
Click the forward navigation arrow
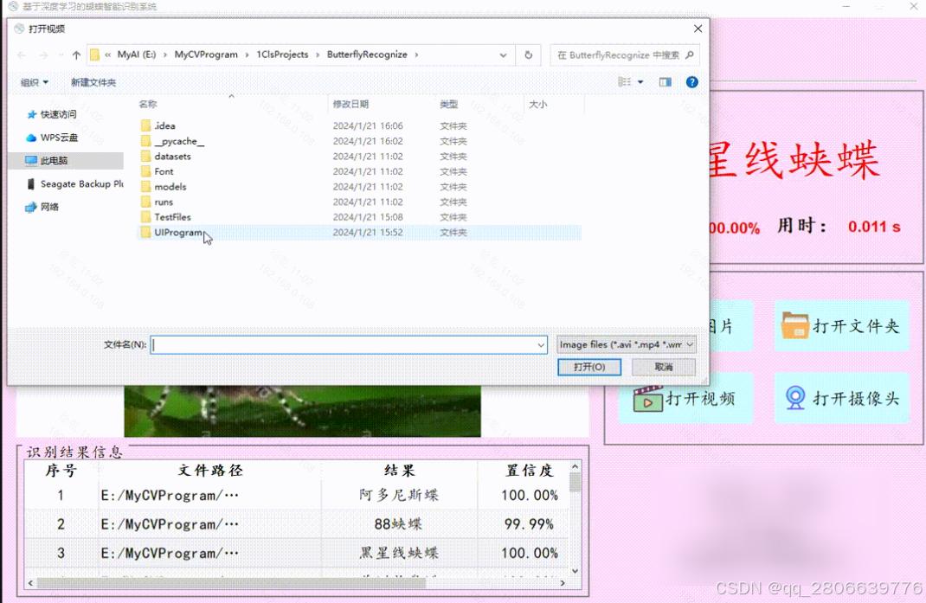tap(43, 55)
